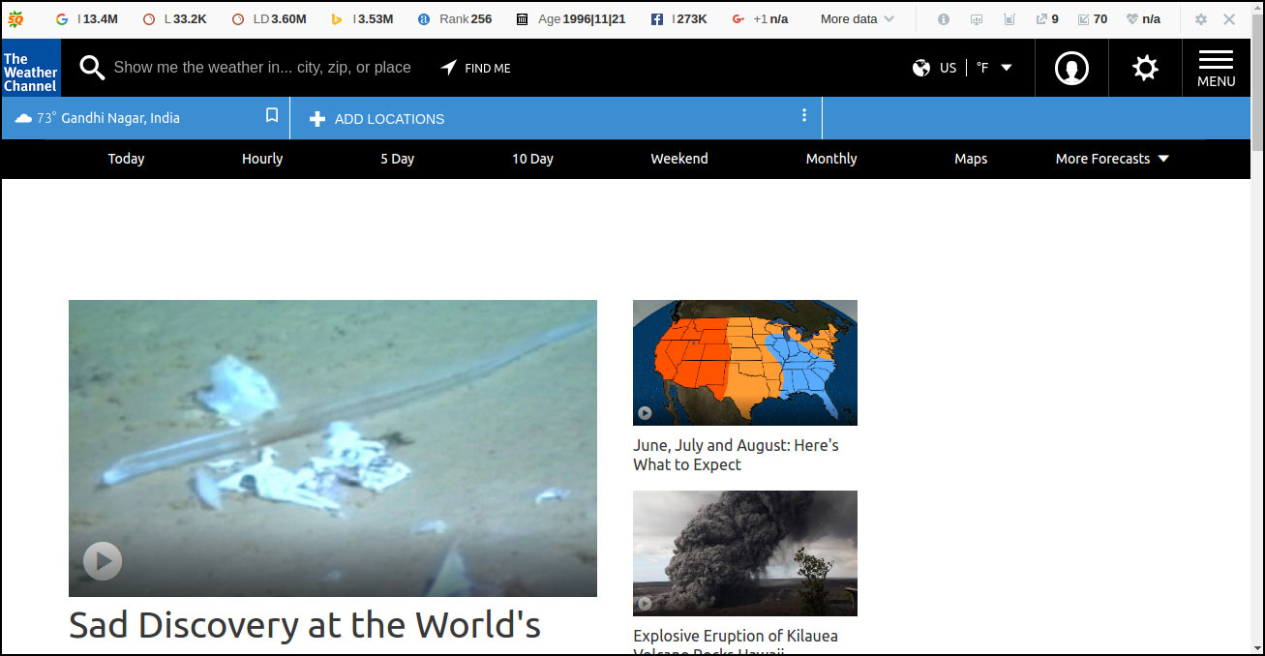The height and width of the screenshot is (656, 1265).
Task: Click Bing index value 3.53M
Action: click(362, 18)
